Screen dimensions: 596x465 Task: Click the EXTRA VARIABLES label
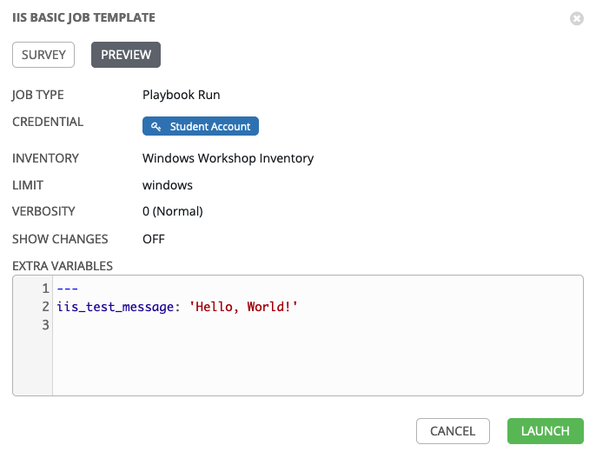coord(63,265)
